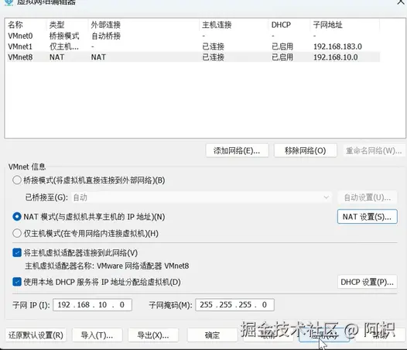Open the 已桥接至 dropdown
This screenshot has width=407, height=350.
click(x=201, y=197)
